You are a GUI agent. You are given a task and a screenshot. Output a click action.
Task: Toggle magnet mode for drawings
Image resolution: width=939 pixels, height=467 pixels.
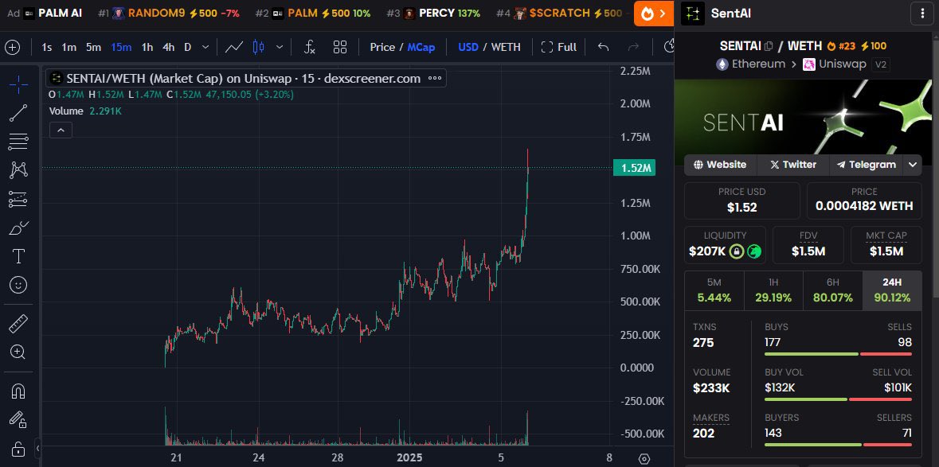coord(18,391)
